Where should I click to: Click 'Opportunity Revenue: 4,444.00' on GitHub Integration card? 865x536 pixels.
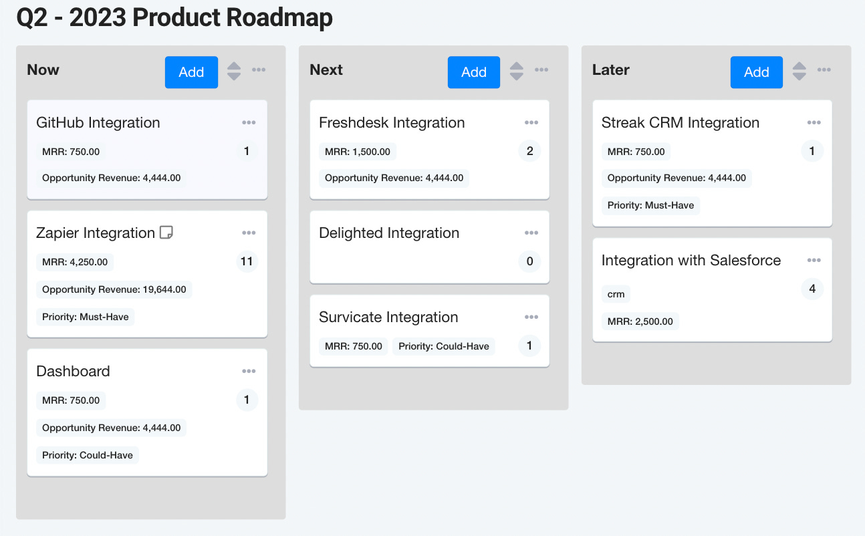click(x=111, y=178)
